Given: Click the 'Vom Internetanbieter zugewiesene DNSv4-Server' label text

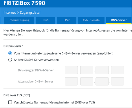Looking at the screenshot, I should pos(64,53).
